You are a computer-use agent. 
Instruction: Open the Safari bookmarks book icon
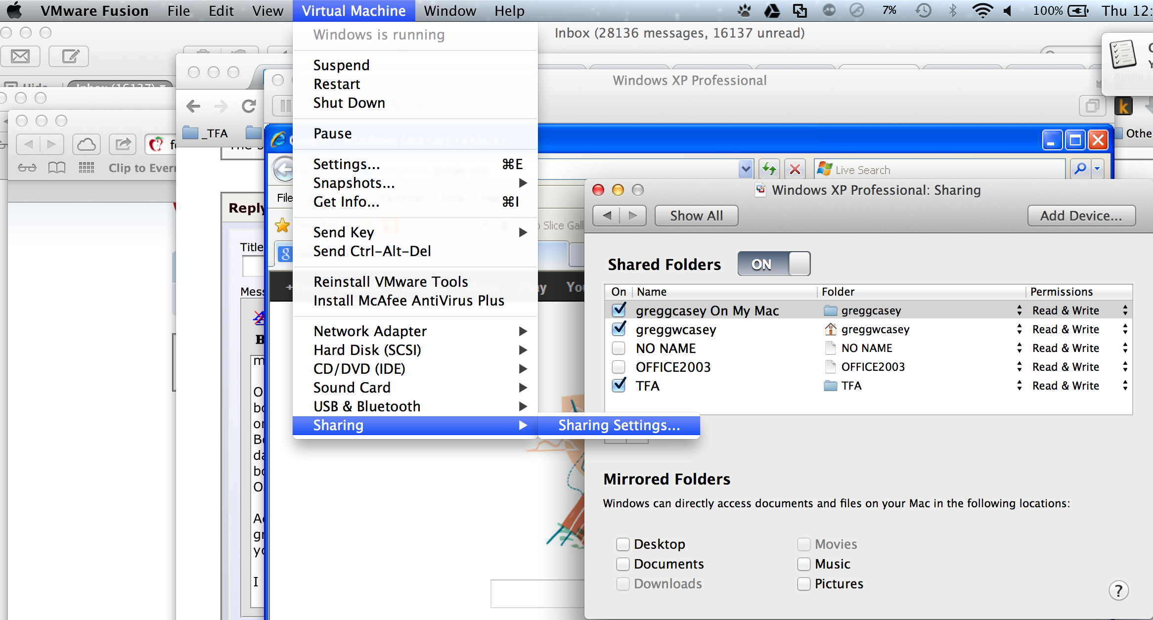coord(57,168)
